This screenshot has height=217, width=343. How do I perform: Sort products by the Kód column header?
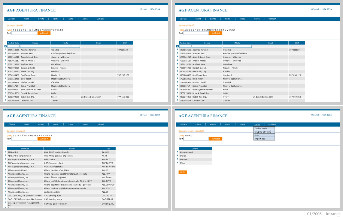tap(108, 149)
